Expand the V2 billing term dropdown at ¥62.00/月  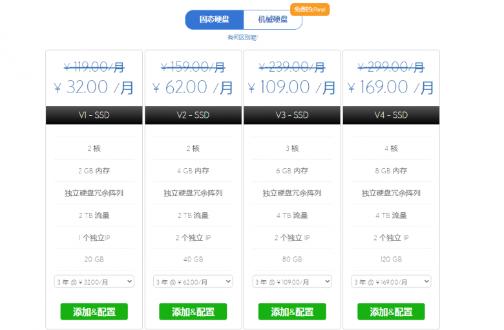193,281
